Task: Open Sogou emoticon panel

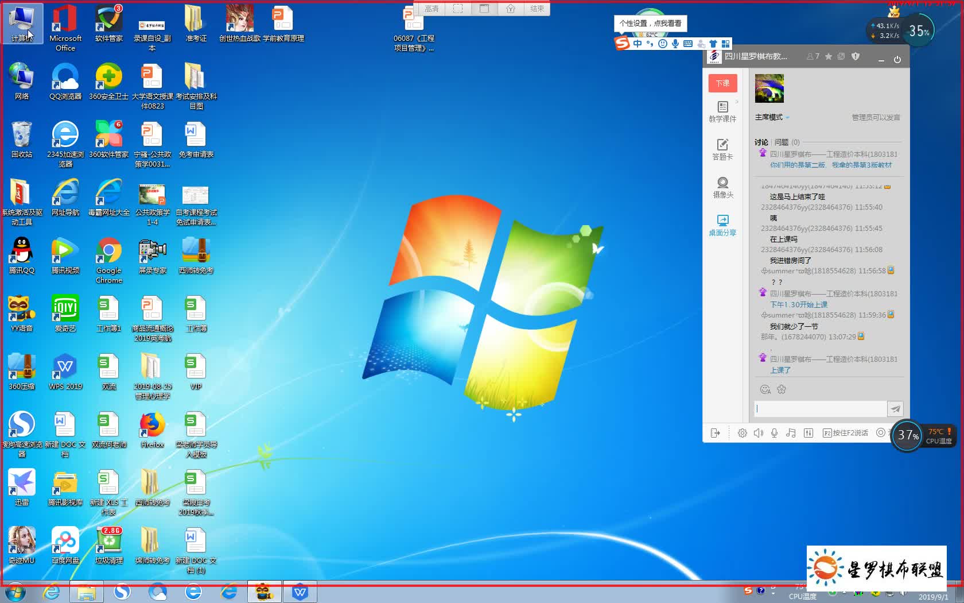Action: [x=663, y=44]
